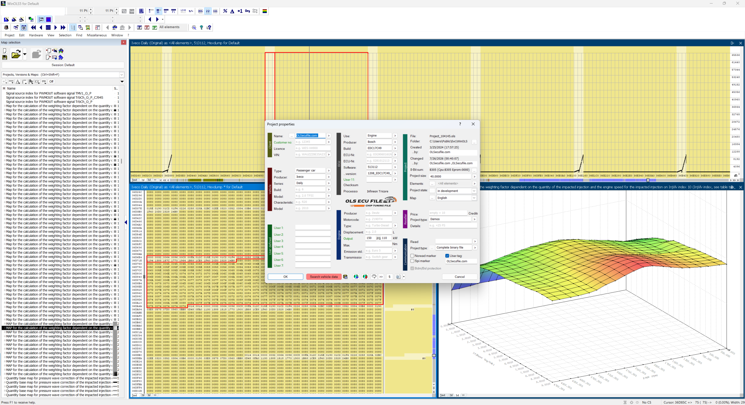Click the section sign § button
Viewport: 745px width, 405px height.
pyautogui.click(x=390, y=277)
